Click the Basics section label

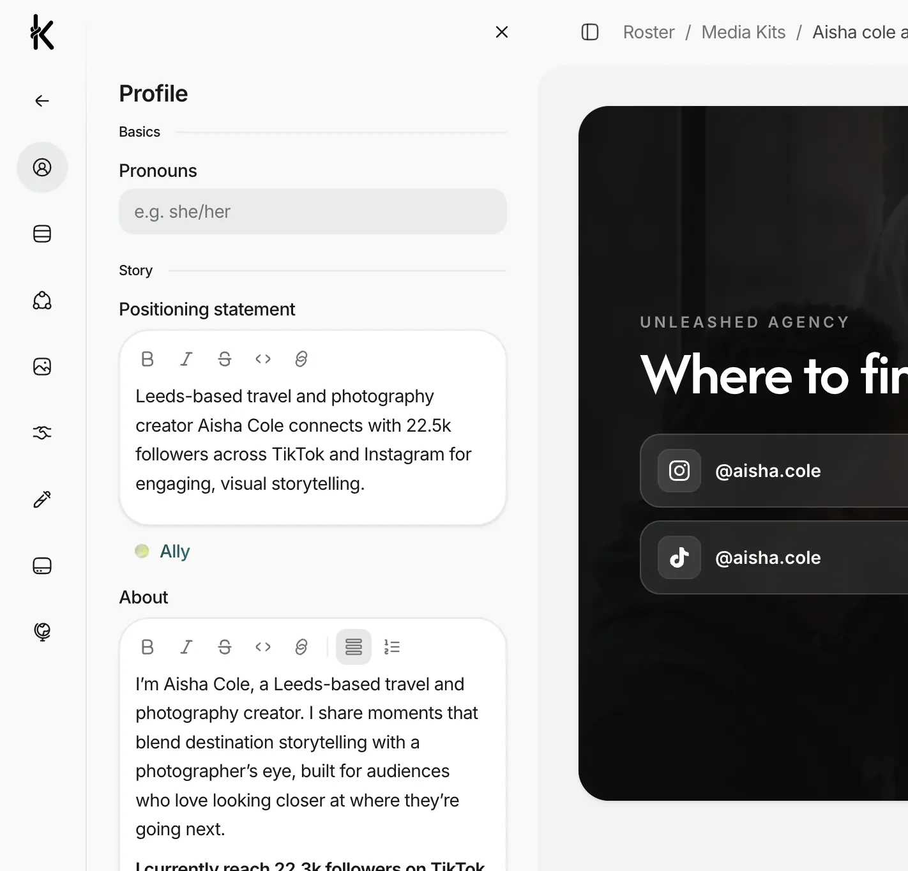click(139, 132)
